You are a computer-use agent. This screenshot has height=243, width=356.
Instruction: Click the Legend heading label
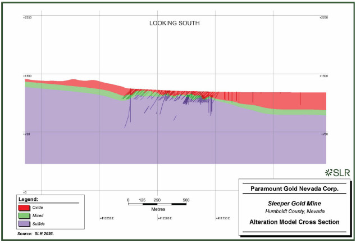(29, 199)
